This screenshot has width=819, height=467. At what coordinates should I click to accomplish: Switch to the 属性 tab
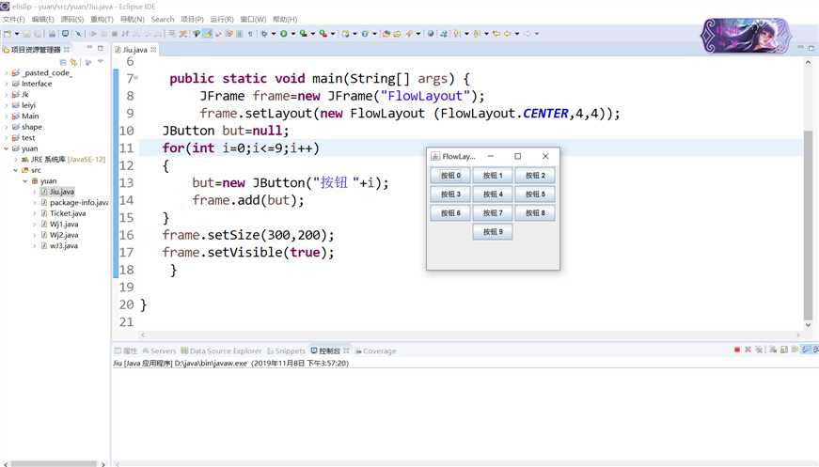point(126,350)
